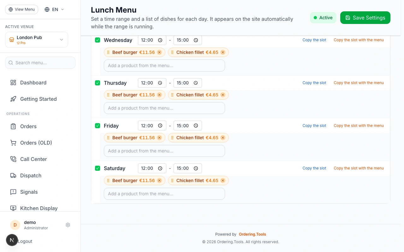Click the Save Settings button
Image resolution: width=404 pixels, height=252 pixels.
[x=365, y=18]
